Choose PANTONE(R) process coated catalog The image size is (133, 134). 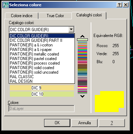[x=42, y=63]
